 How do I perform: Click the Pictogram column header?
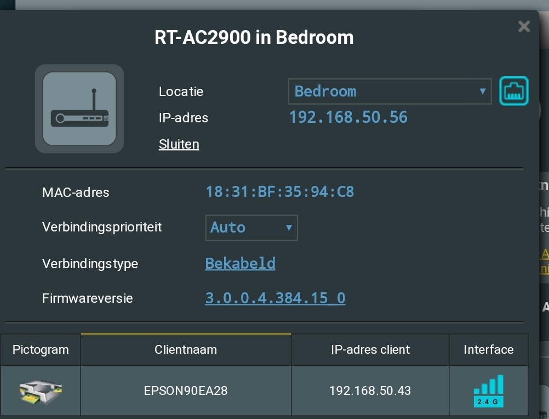pyautogui.click(x=41, y=349)
